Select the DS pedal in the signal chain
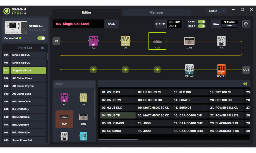The height and width of the screenshot is (153, 256). click(x=125, y=41)
